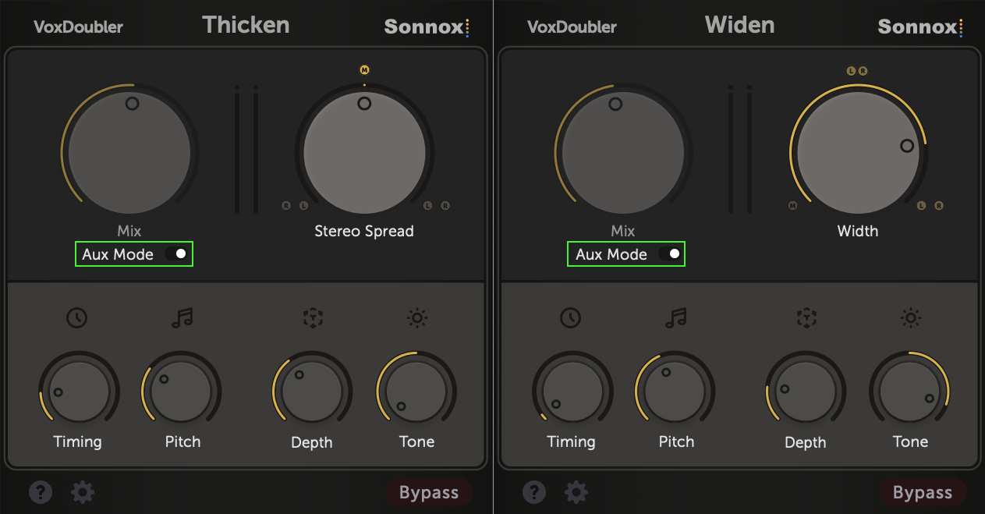Click the Depth cube icon in Thicken
This screenshot has height=514, width=985.
313,317
